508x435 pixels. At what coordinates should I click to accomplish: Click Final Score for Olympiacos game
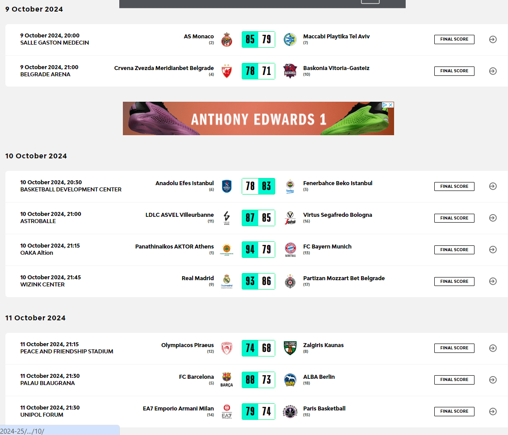(x=454, y=348)
